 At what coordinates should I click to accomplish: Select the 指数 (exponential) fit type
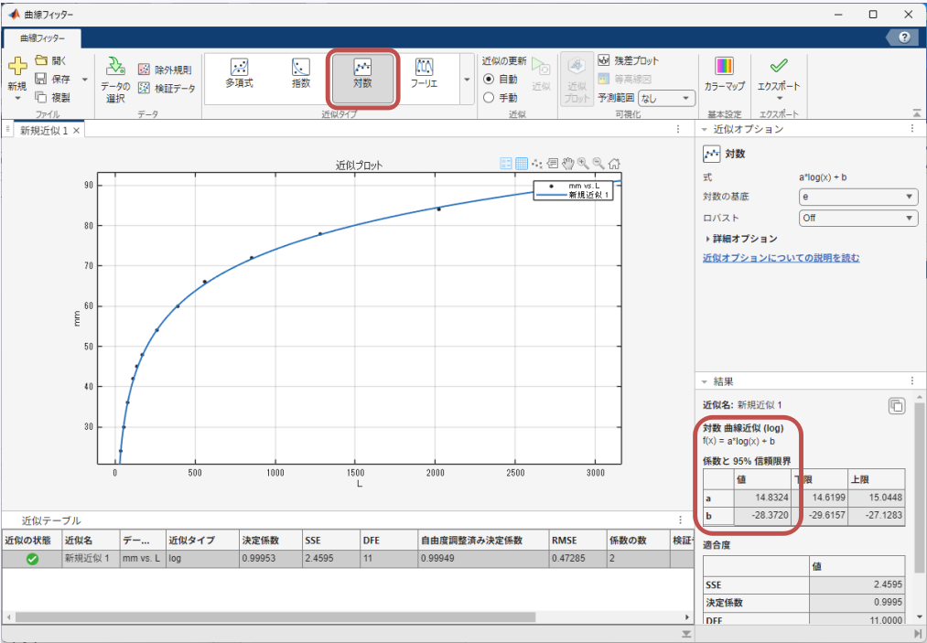click(300, 73)
